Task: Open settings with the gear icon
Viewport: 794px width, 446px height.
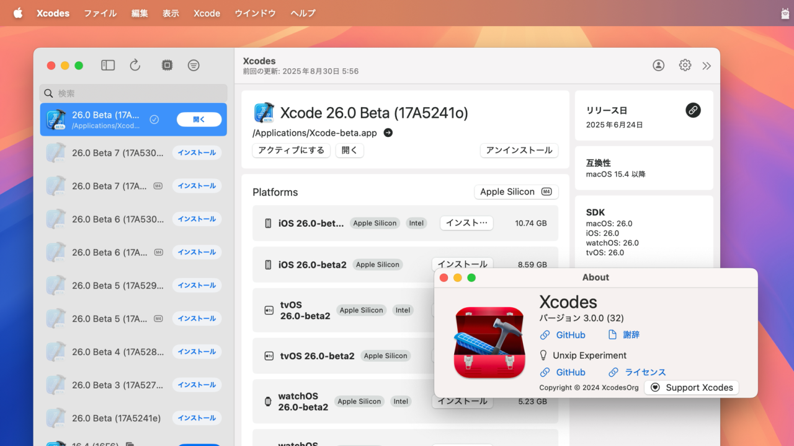Action: tap(685, 65)
